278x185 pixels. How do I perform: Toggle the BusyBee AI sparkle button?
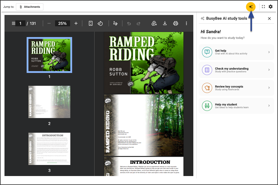tap(251, 7)
